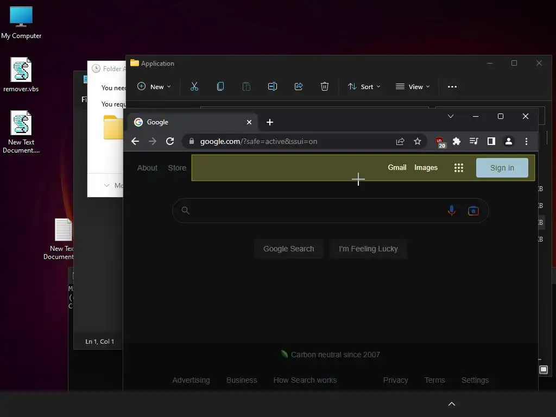This screenshot has height=417, width=556.
Task: Select the Google tab
Action: click(x=193, y=122)
